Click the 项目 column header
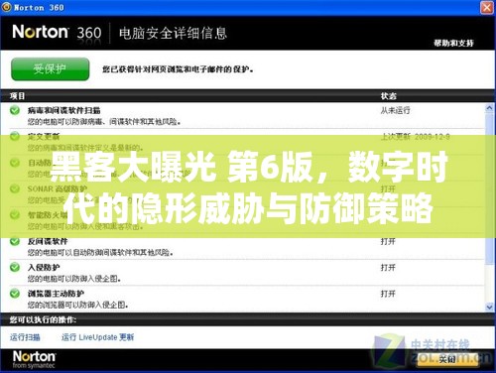Viewport: 496px width, 373px height. [17, 96]
